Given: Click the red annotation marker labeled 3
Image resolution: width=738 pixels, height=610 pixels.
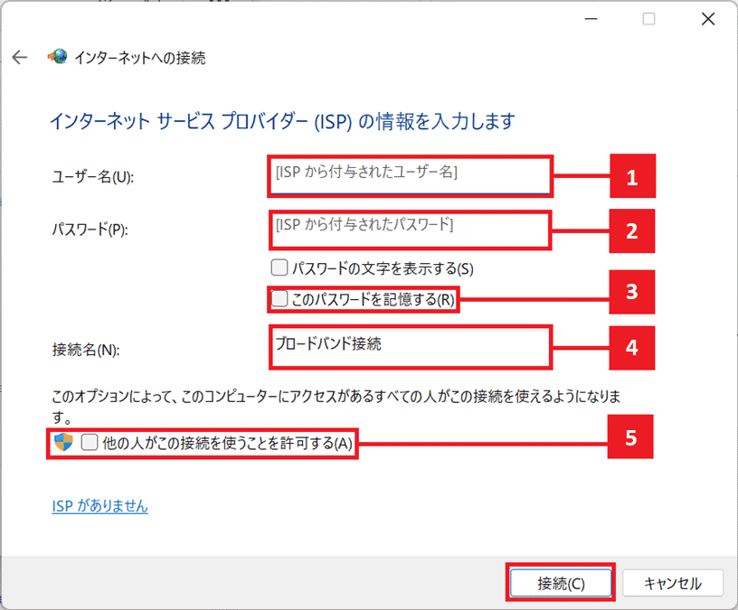Looking at the screenshot, I should [x=630, y=292].
